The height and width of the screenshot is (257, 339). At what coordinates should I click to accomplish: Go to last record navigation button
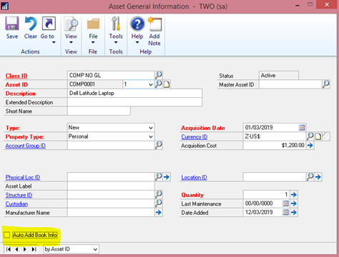tap(34, 249)
